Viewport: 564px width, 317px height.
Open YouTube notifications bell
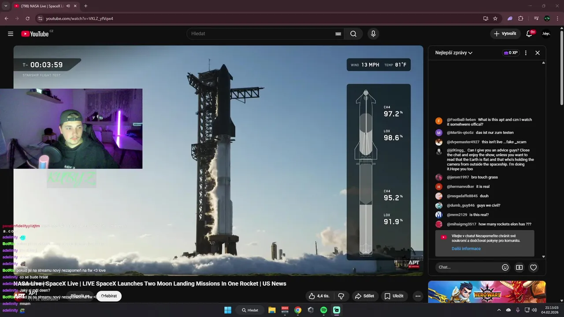[529, 34]
